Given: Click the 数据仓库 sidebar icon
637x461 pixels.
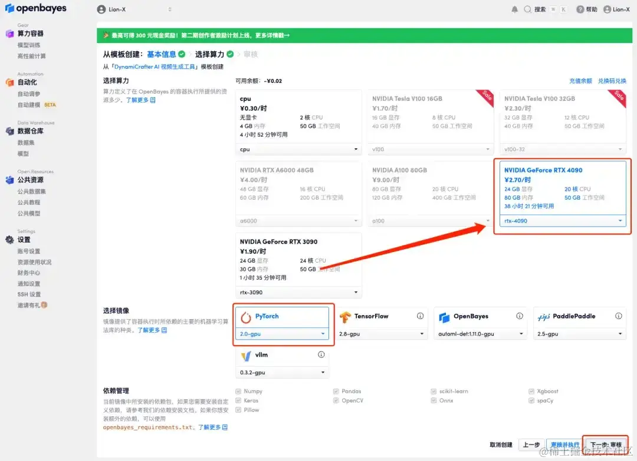Looking at the screenshot, I should 10,131.
